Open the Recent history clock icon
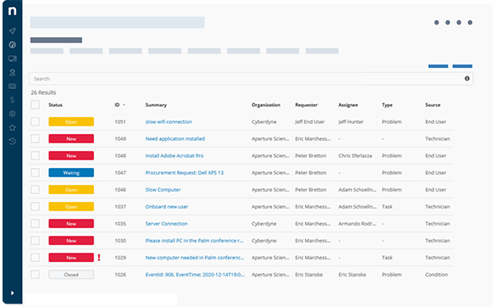495x307 pixels. point(13,141)
